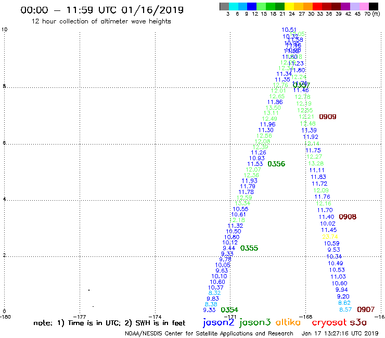Click the 13.34 wave height value
This screenshot has width=385, height=338.
[x=242, y=203]
